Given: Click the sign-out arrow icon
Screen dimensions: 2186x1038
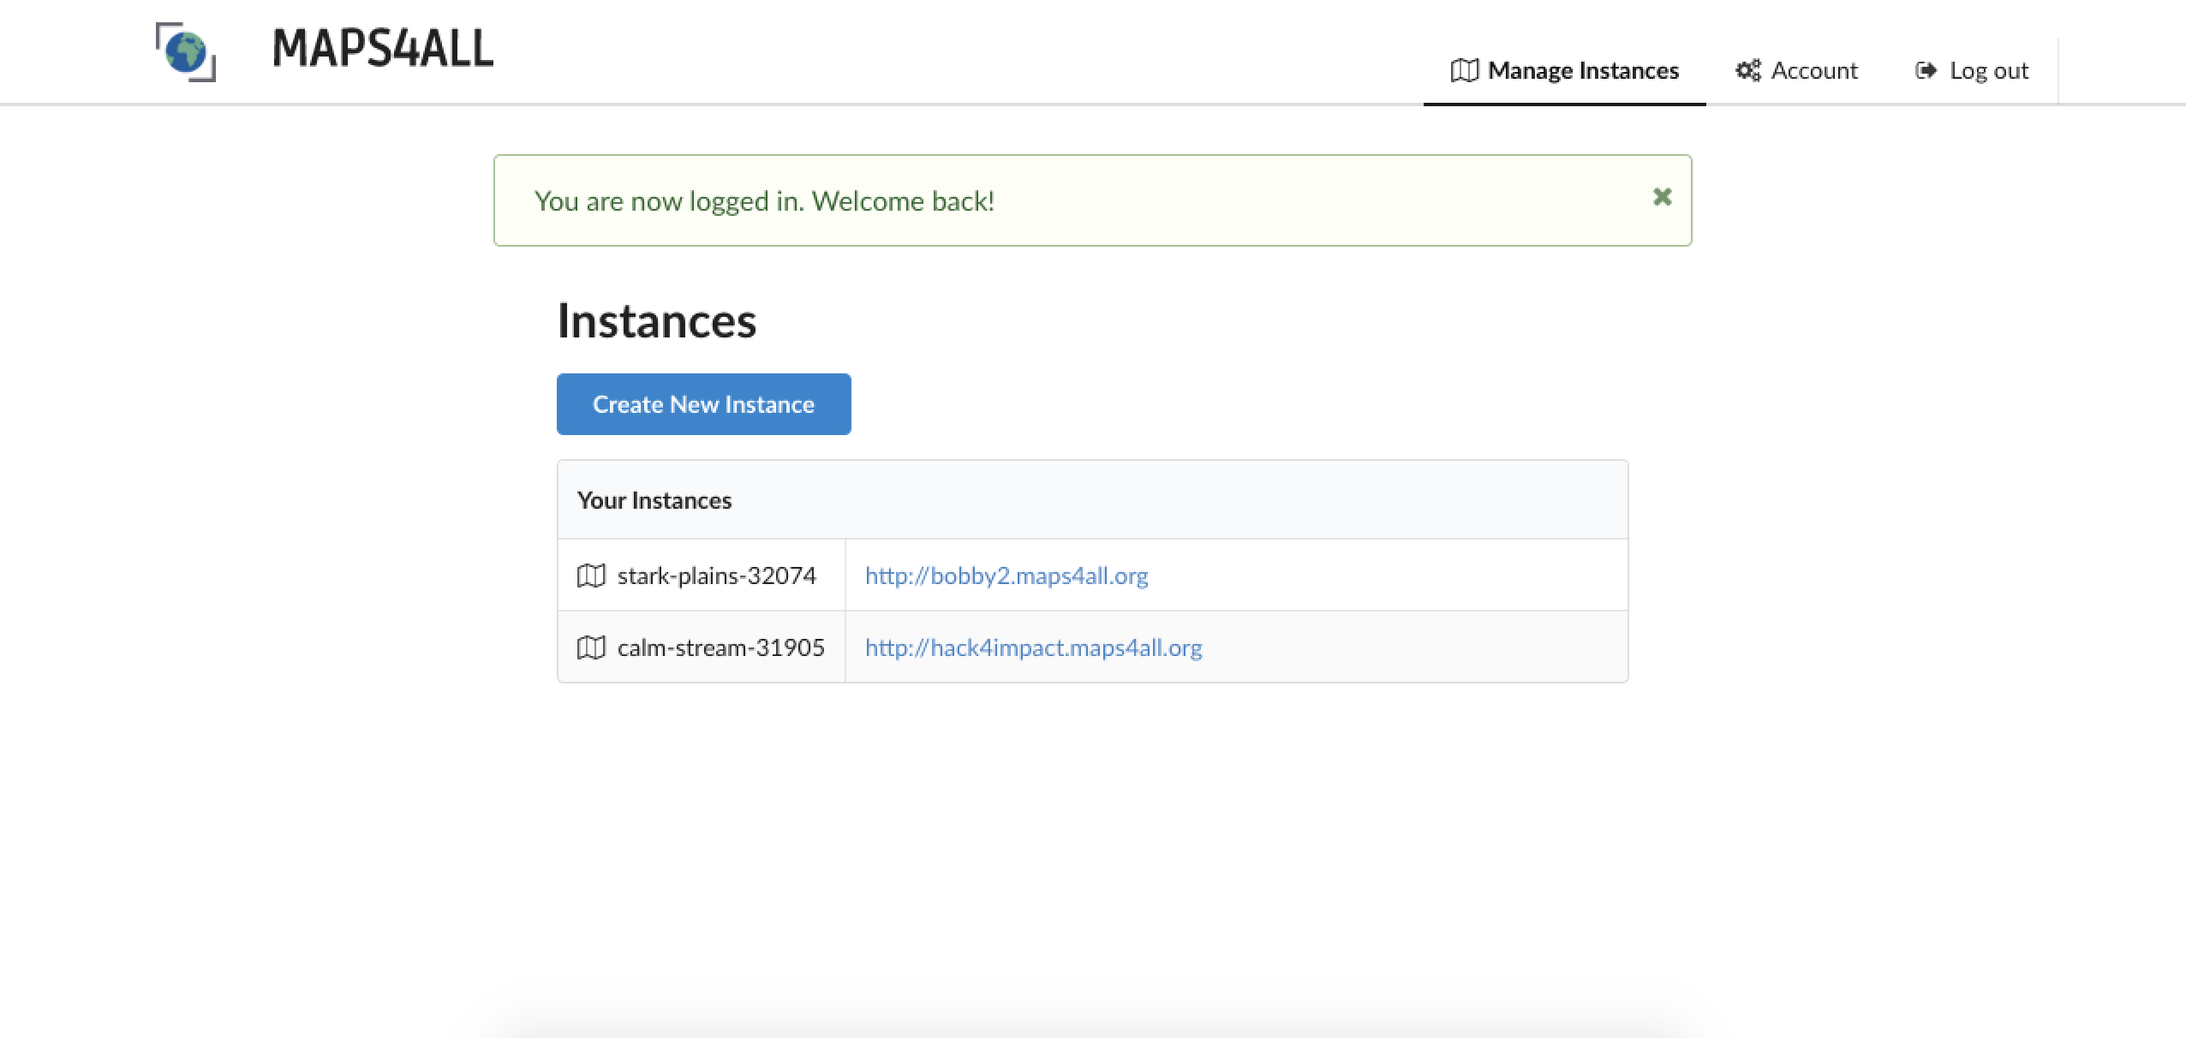Looking at the screenshot, I should (1926, 70).
